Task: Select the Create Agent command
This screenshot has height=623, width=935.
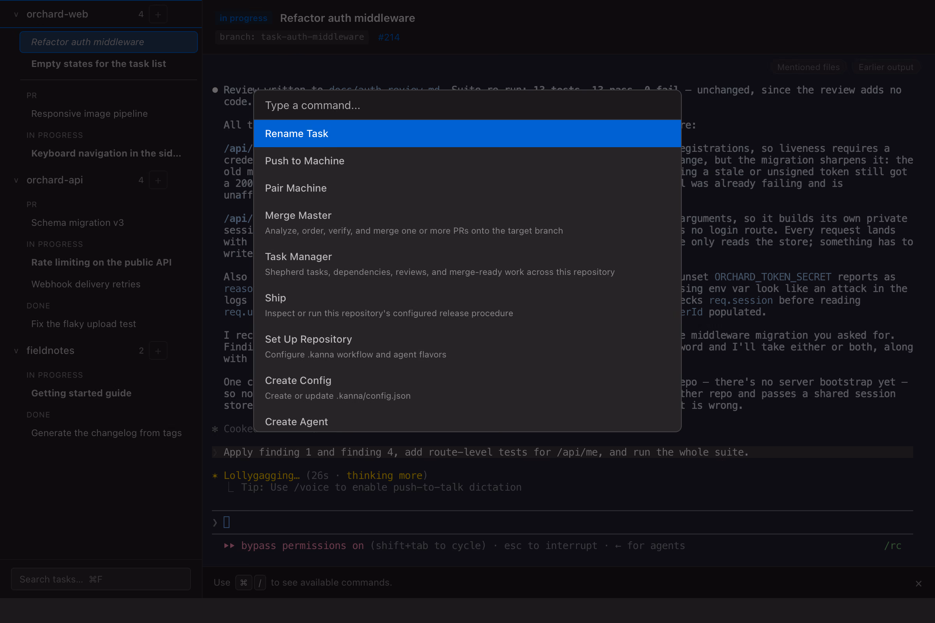Action: (x=467, y=421)
